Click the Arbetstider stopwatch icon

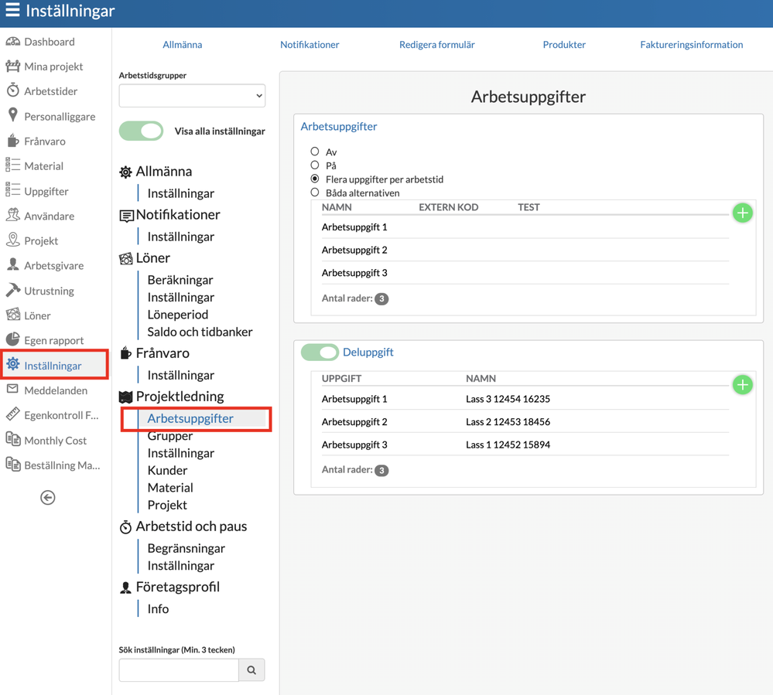pos(13,90)
